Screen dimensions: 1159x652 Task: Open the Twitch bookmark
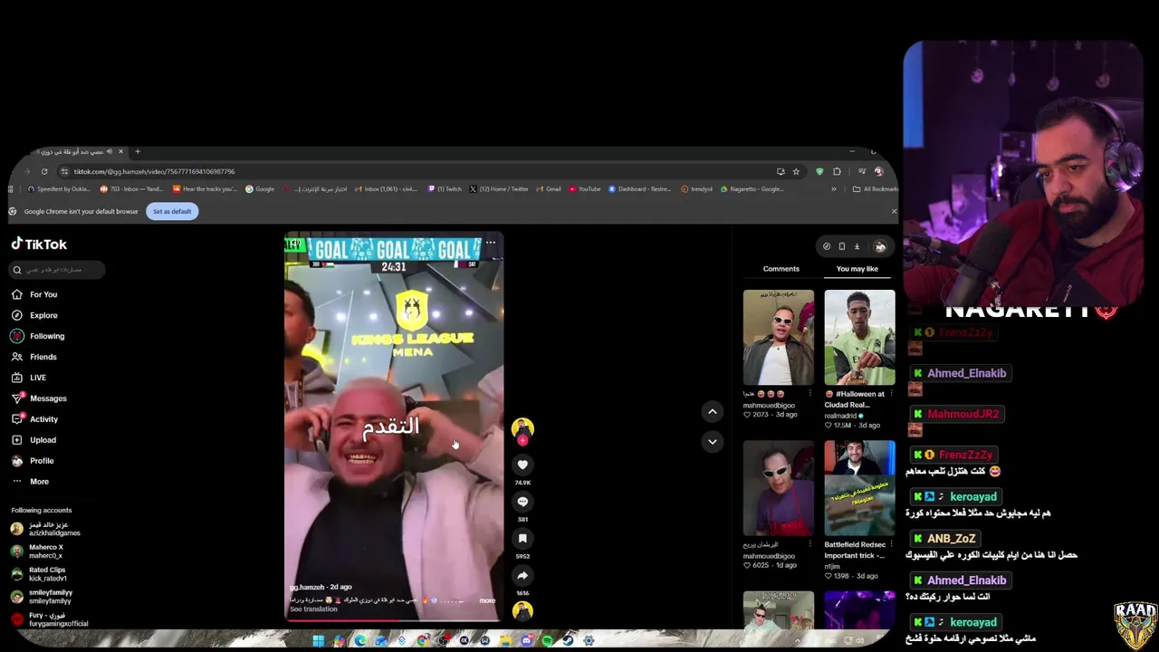pos(445,189)
